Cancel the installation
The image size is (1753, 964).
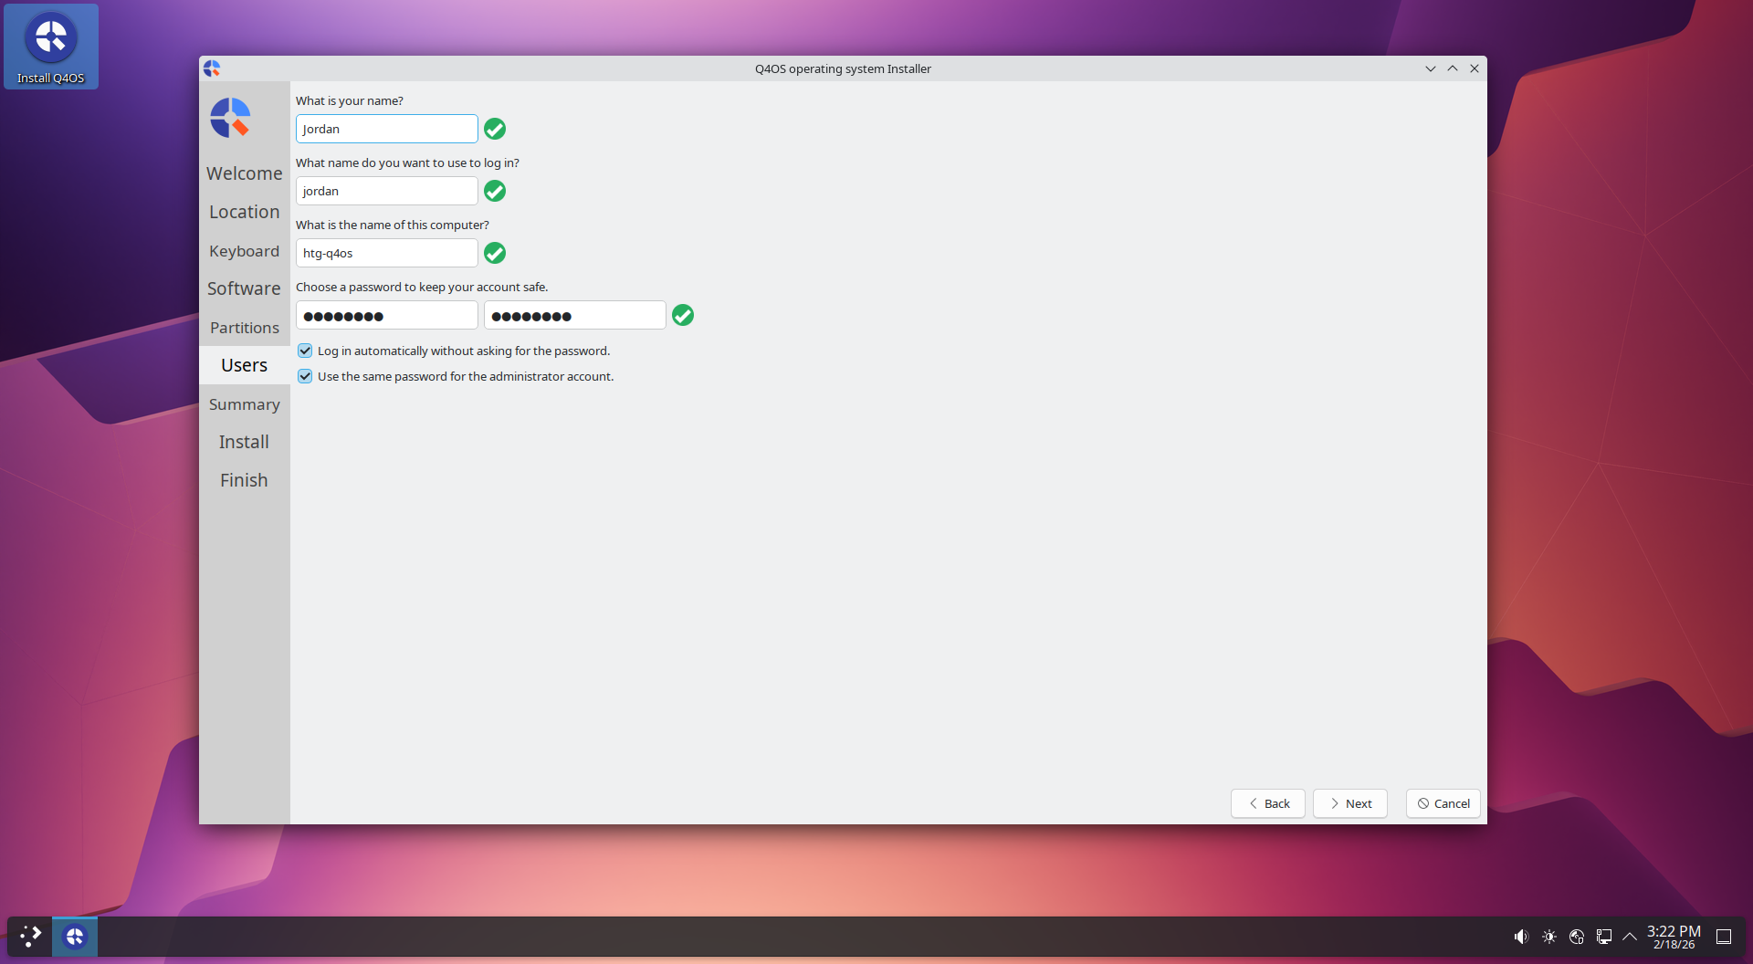(1443, 803)
